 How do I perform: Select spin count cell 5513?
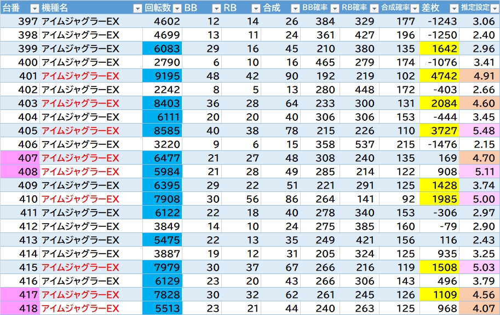162,308
